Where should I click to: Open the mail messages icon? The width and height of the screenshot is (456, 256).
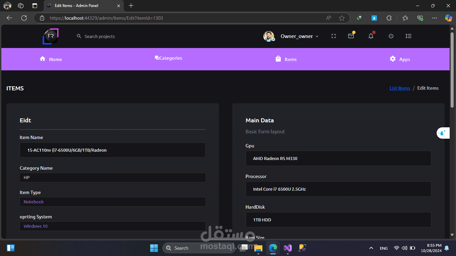point(351,36)
